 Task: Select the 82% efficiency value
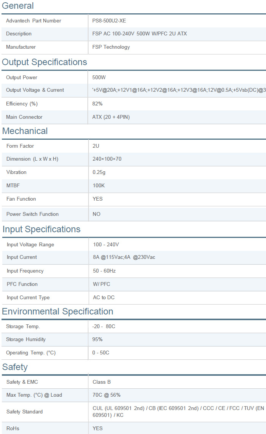point(97,104)
